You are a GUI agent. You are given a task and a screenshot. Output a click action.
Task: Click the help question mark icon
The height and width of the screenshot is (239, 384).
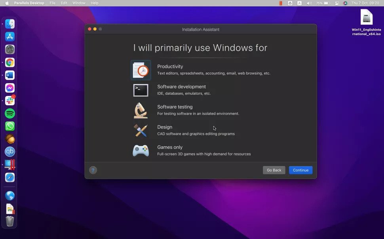[x=93, y=170]
